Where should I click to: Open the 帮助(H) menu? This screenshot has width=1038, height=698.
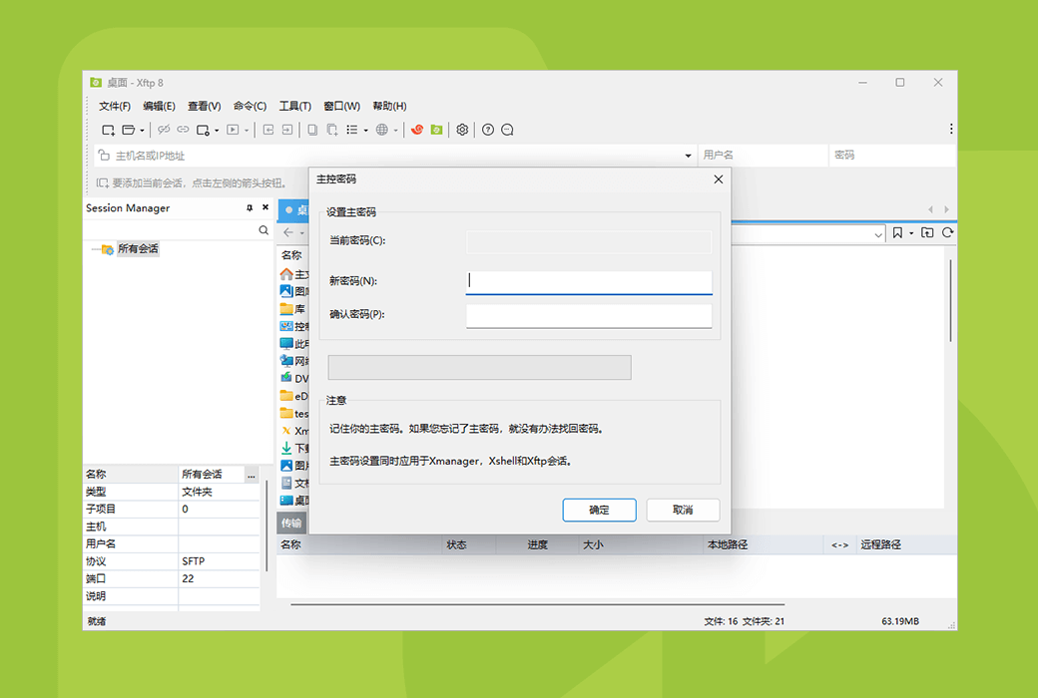(389, 106)
